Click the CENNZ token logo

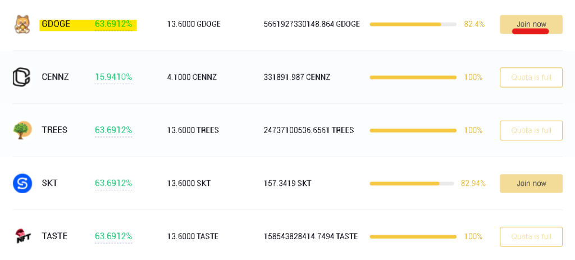pyautogui.click(x=21, y=77)
